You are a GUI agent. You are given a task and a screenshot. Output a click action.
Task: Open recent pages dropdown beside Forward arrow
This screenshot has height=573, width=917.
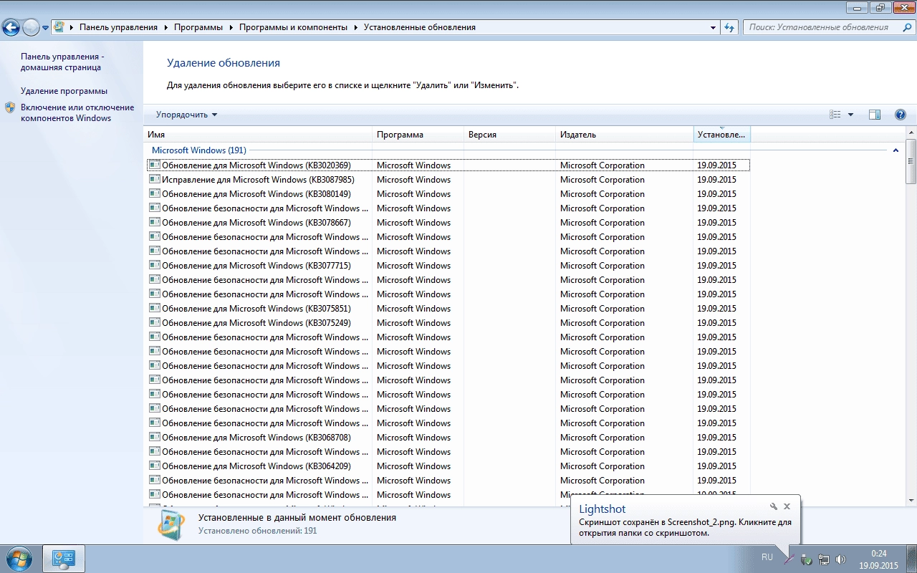[x=46, y=28]
